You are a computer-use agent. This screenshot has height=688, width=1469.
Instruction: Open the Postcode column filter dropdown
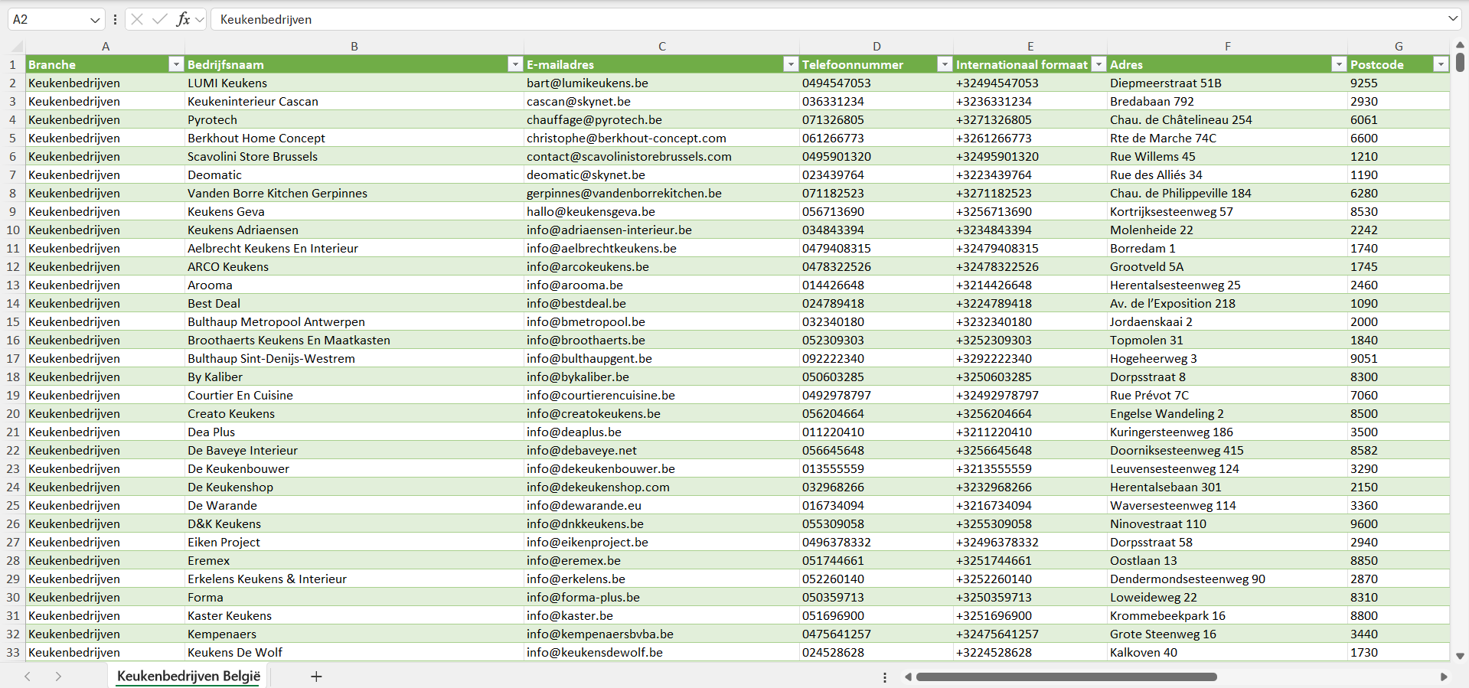(x=1441, y=64)
